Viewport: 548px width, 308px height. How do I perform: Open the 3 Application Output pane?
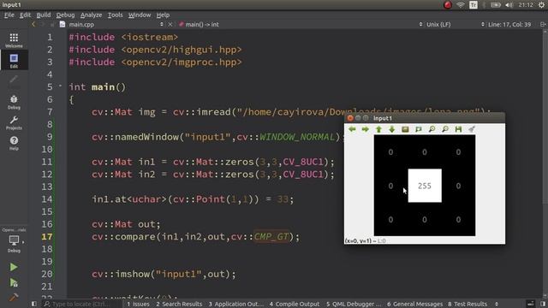[236, 304]
